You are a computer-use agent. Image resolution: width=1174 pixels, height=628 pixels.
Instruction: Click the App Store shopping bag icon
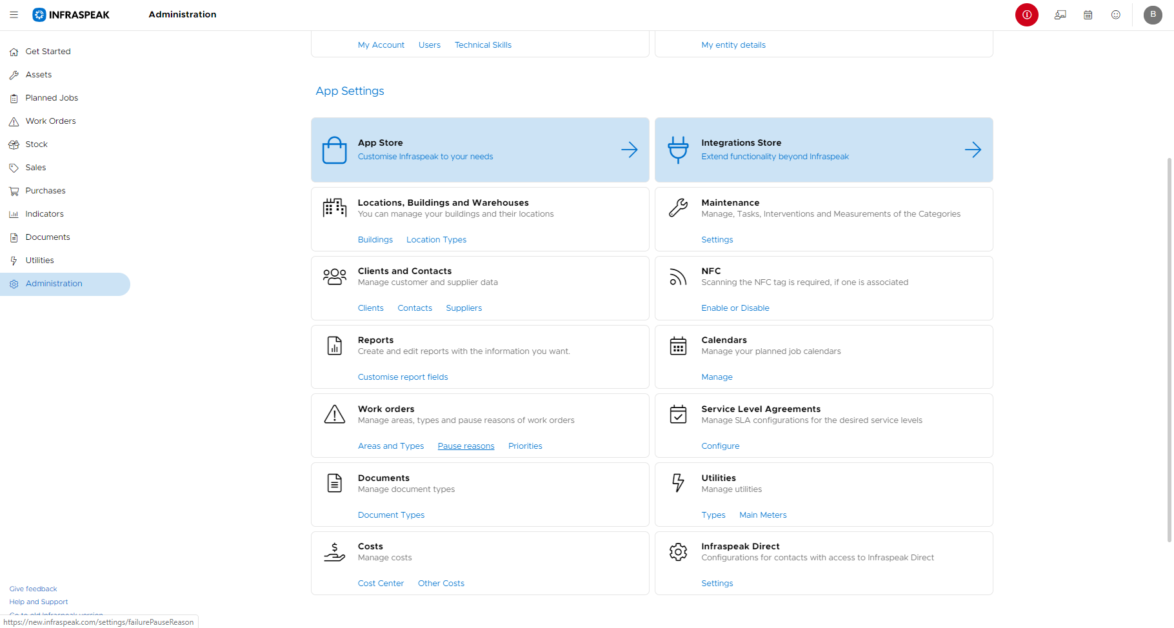[335, 150]
